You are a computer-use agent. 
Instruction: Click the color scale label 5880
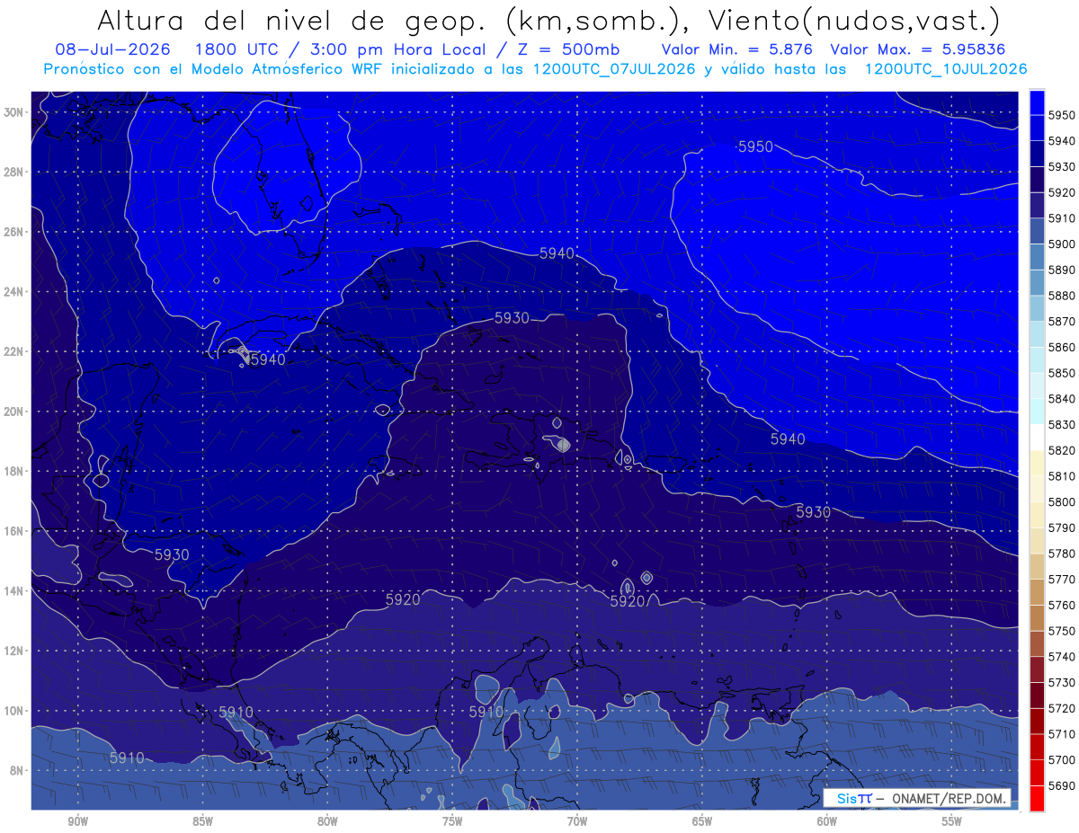tap(1062, 296)
